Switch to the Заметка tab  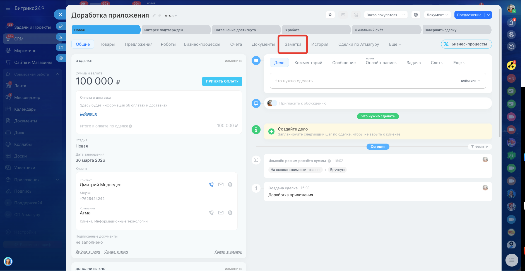293,44
